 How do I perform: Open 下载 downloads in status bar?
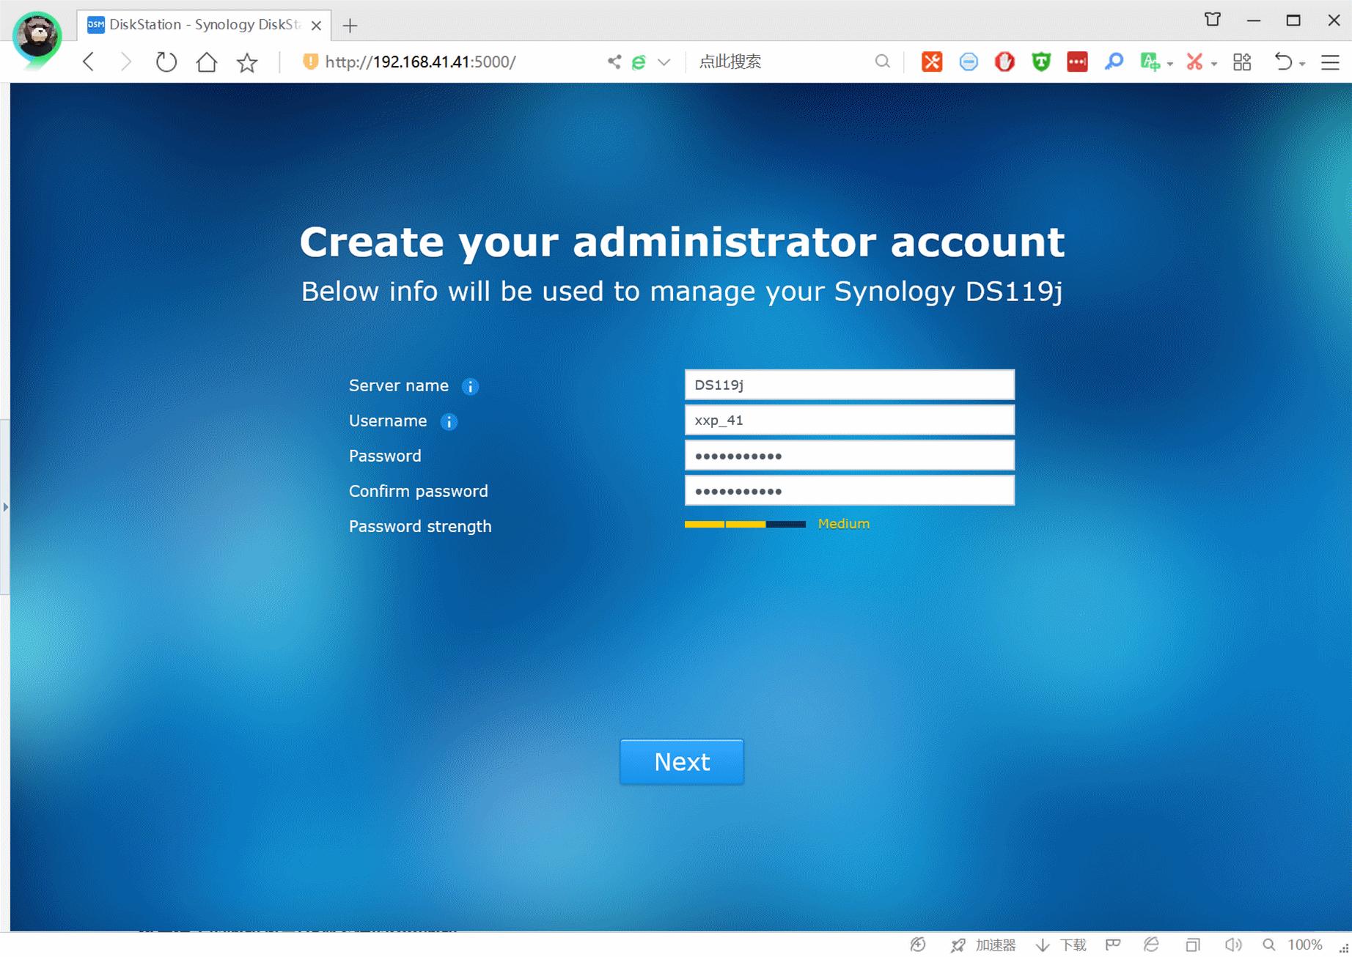(1062, 945)
